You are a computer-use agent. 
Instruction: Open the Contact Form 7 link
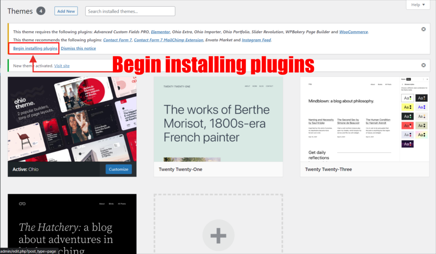point(117,40)
